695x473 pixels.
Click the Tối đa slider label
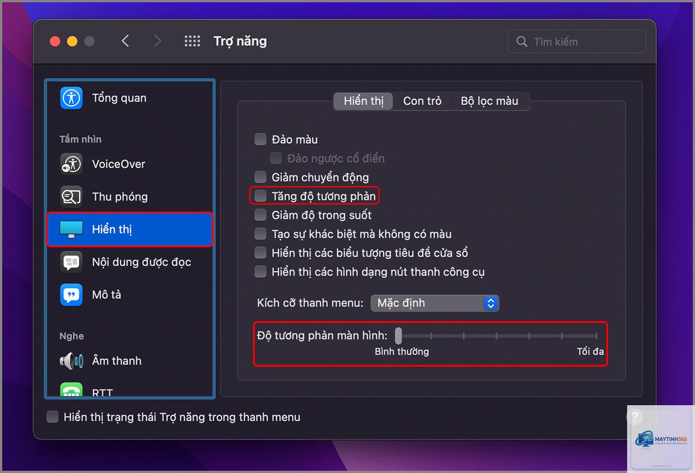[590, 351]
